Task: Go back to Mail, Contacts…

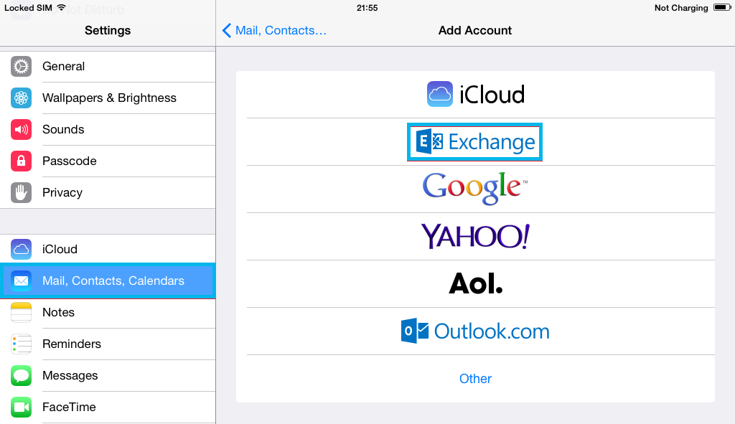Action: pyautogui.click(x=274, y=30)
